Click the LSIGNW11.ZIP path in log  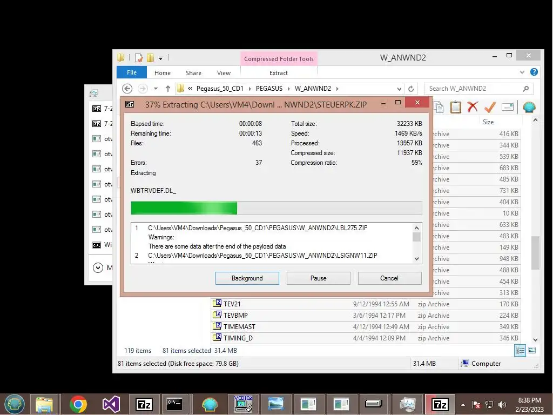[x=262, y=256]
